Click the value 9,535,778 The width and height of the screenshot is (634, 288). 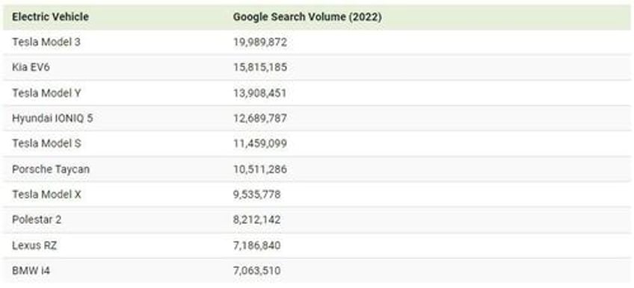pyautogui.click(x=256, y=195)
